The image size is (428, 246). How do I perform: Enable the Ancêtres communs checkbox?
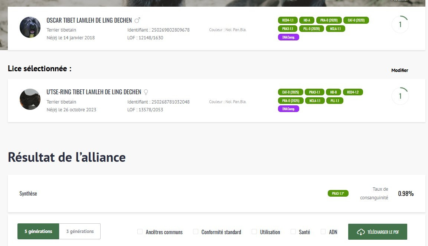pos(140,232)
